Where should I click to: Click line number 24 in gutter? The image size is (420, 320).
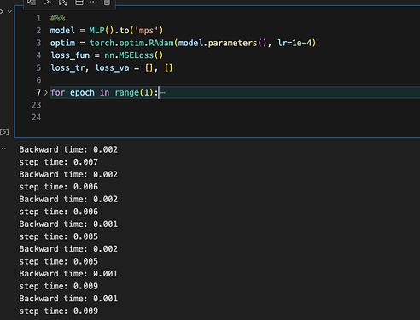coord(36,118)
